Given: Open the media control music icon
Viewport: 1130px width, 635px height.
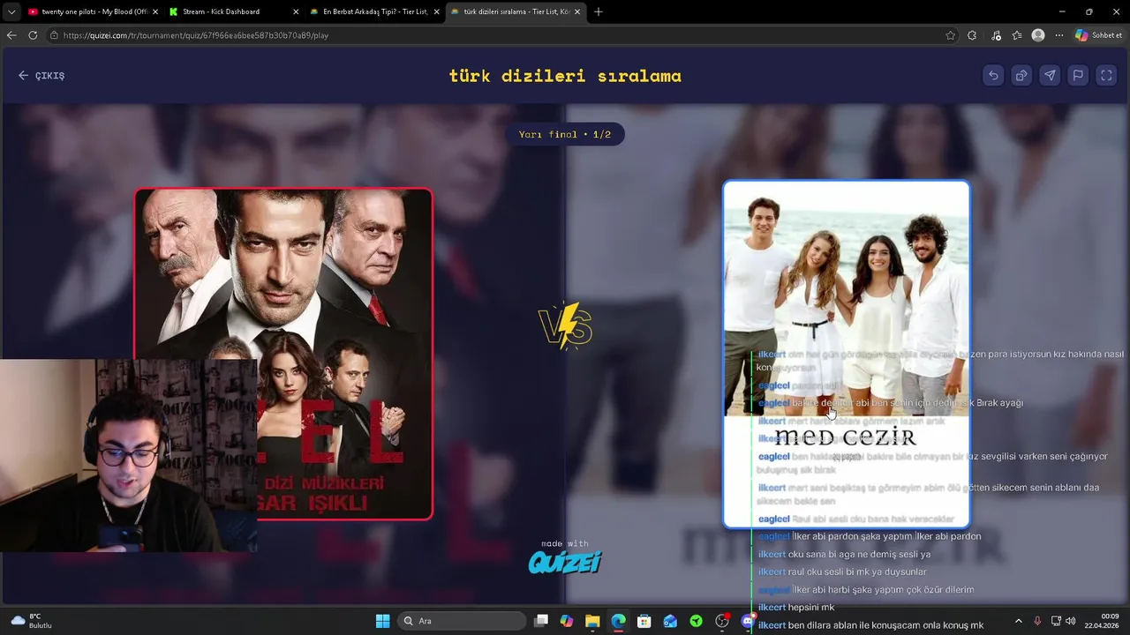Looking at the screenshot, I should [996, 35].
